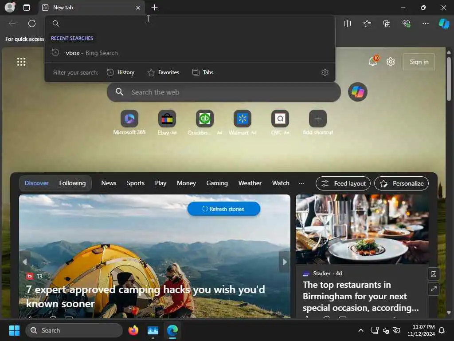The height and width of the screenshot is (341, 454).
Task: Open the Ebay shortcut
Action: (x=167, y=123)
